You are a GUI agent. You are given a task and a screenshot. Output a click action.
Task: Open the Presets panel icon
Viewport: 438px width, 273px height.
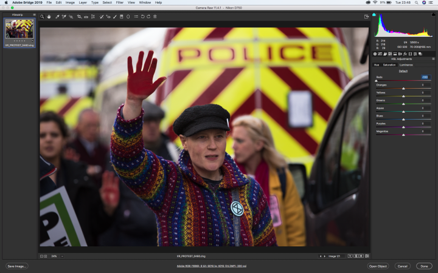pyautogui.click(x=415, y=54)
